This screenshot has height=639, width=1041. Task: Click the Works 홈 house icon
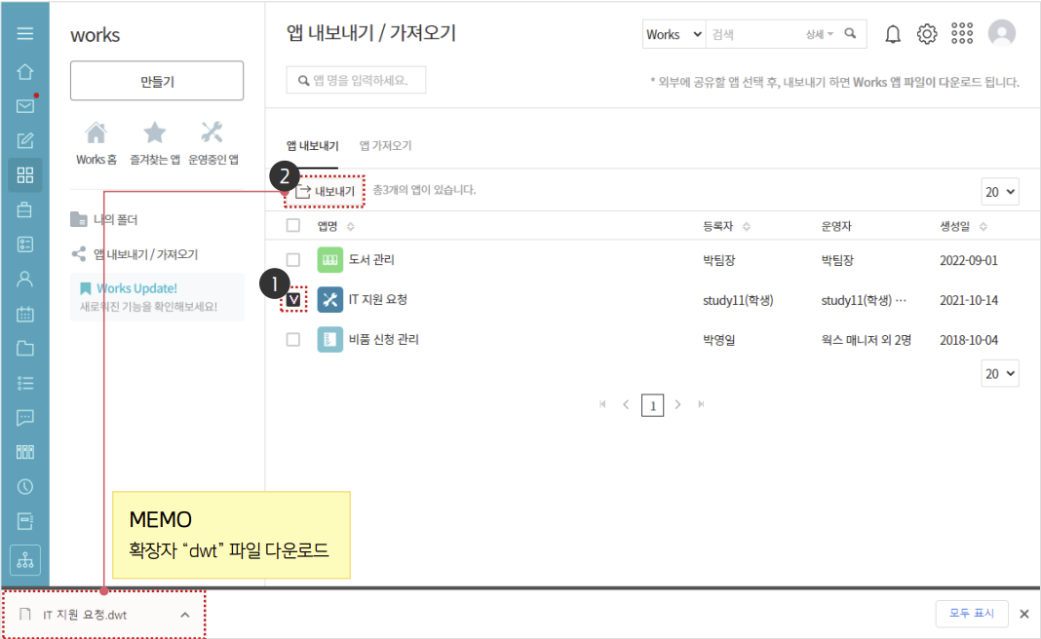[96, 133]
